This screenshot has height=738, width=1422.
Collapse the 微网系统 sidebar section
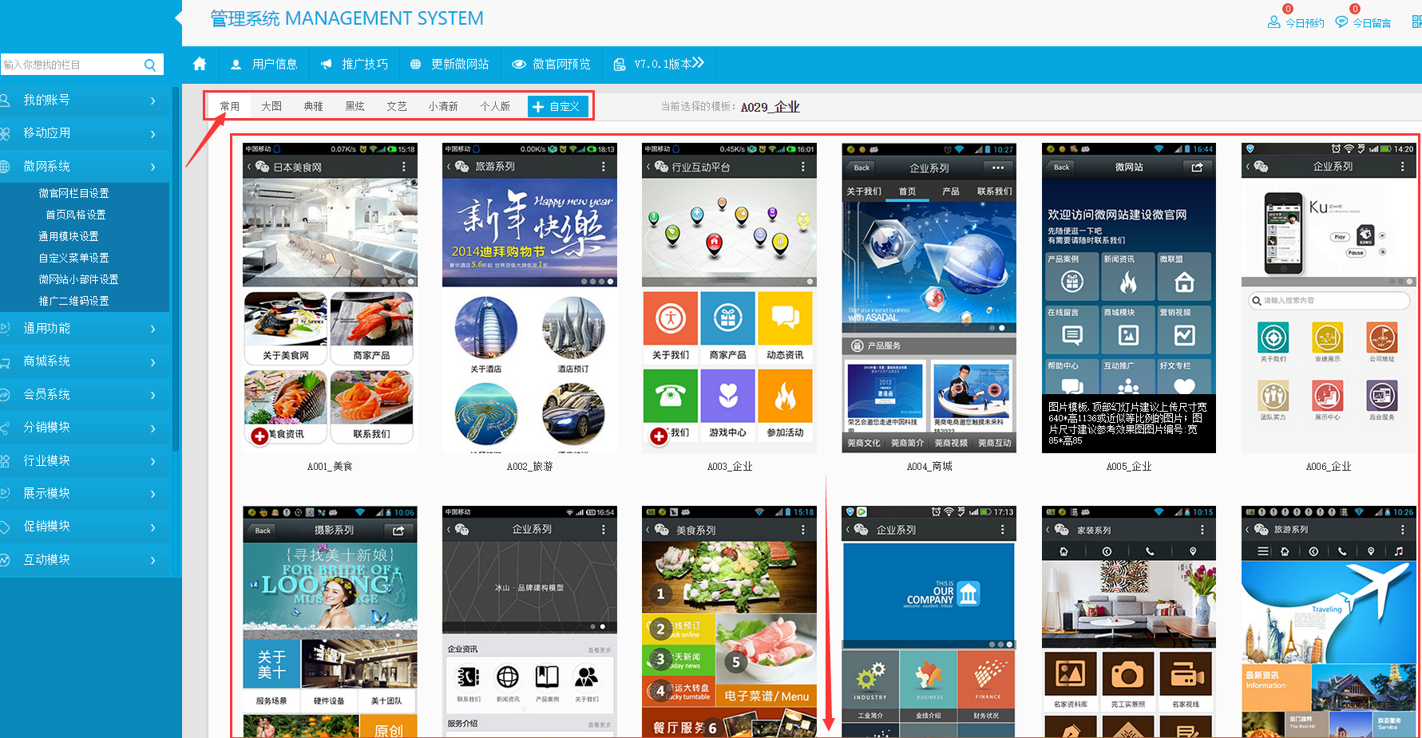[84, 167]
